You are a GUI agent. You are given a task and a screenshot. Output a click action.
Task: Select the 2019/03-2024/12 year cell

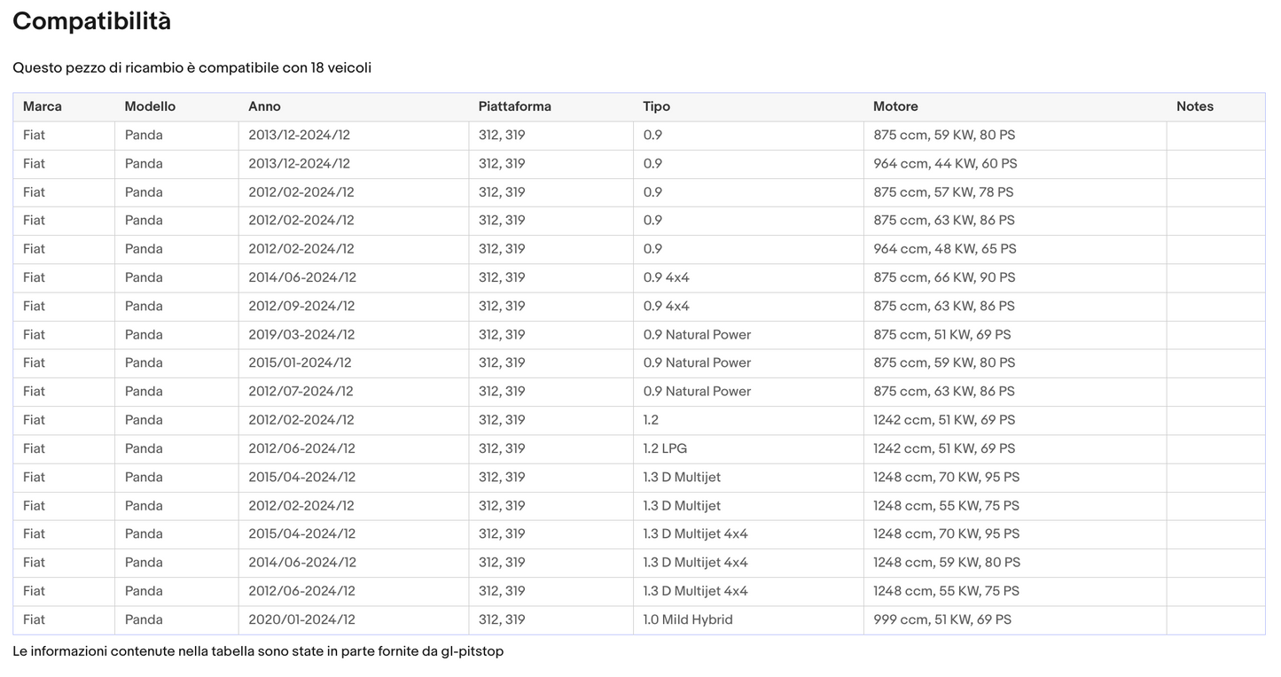click(301, 334)
